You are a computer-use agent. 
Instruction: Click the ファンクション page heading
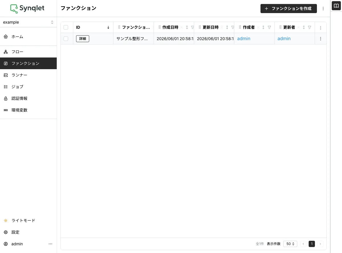pos(78,8)
